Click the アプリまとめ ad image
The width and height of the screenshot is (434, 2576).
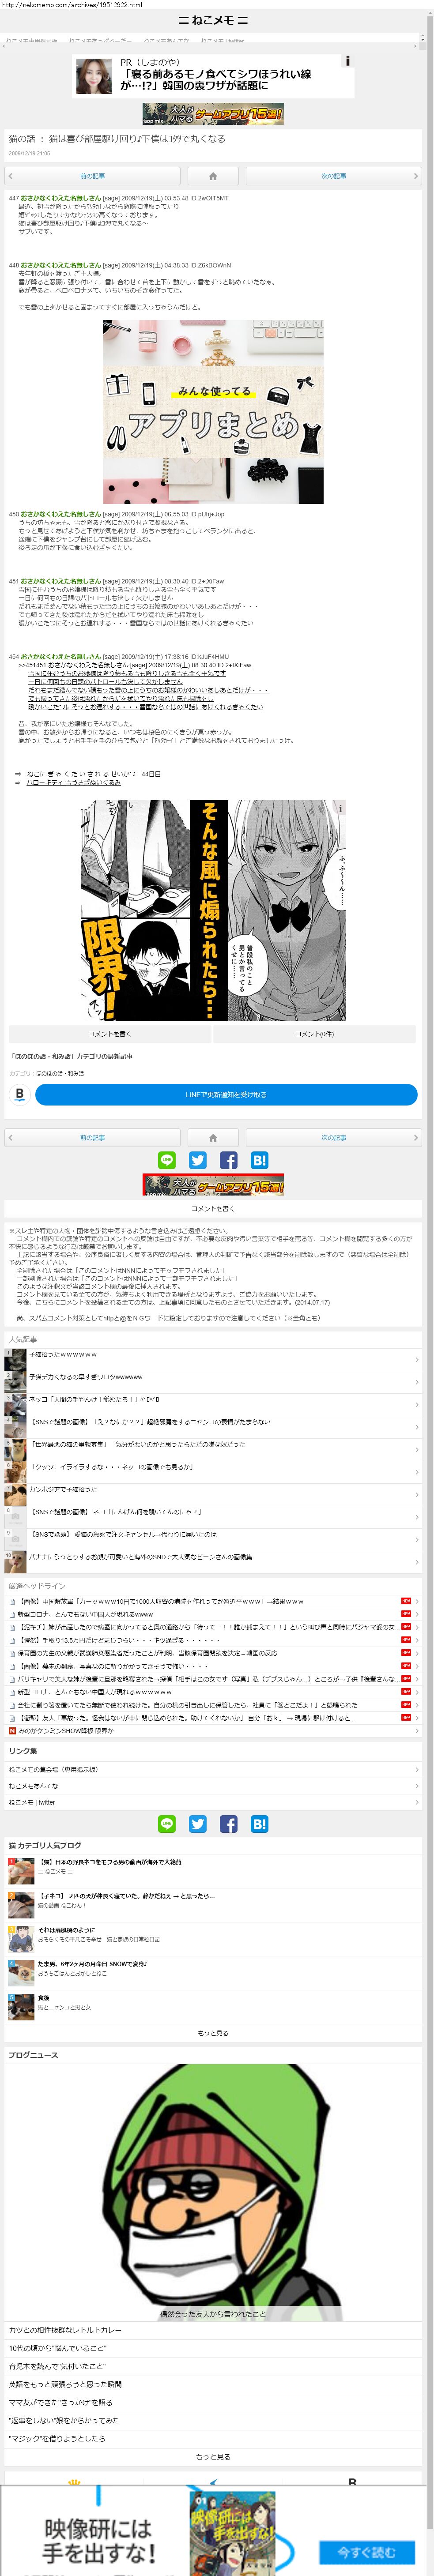tap(213, 412)
